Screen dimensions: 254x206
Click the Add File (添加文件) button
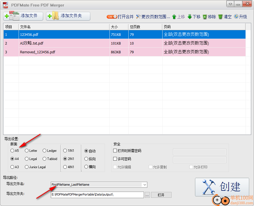coord(23,16)
